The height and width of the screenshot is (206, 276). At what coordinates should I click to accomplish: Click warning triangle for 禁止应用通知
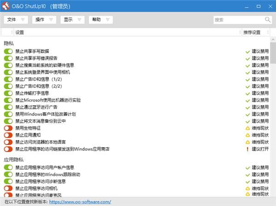(x=247, y=135)
